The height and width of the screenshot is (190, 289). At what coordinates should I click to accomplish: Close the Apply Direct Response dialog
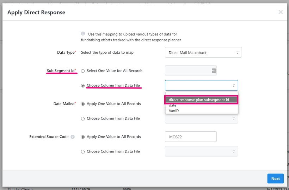point(281,12)
